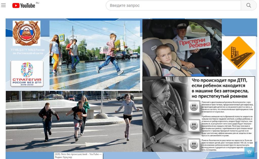The height and width of the screenshot is (159, 259).
Task: Click the channel watermark in video corner
Action: (x=249, y=152)
